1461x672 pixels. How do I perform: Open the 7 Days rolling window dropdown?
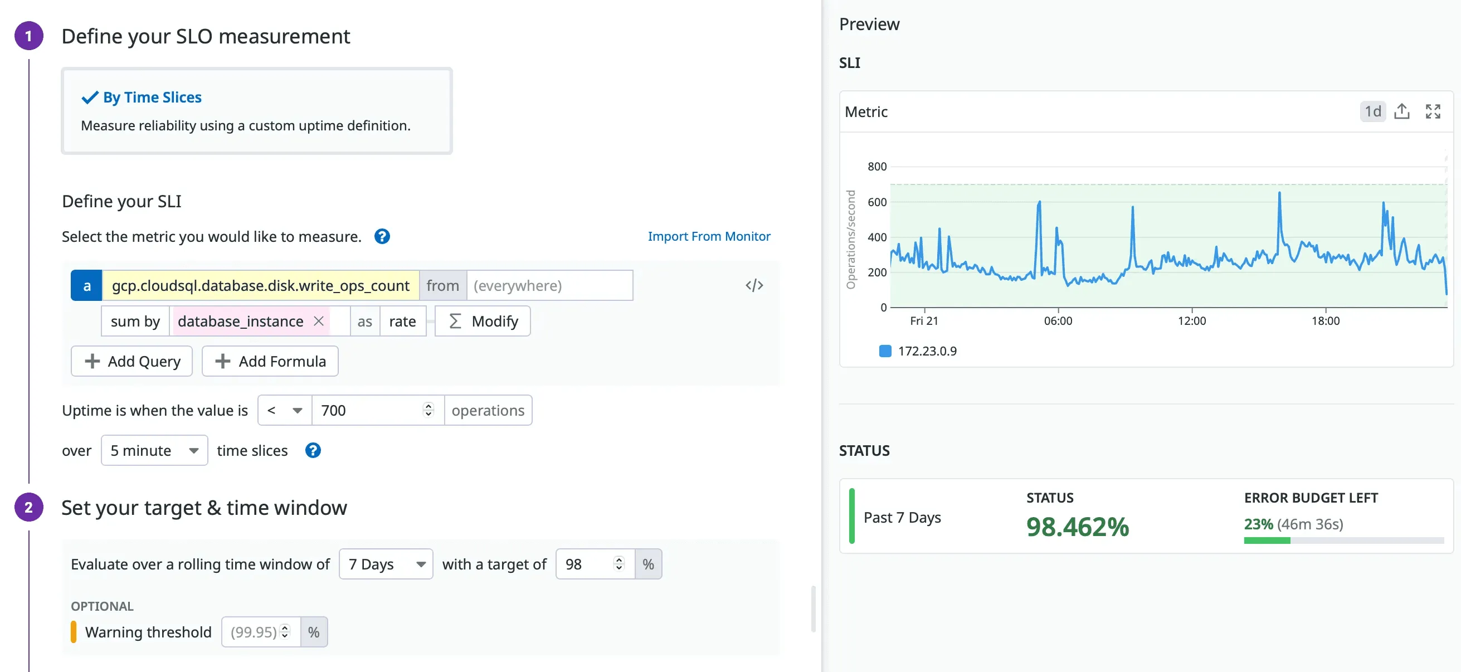pyautogui.click(x=385, y=564)
